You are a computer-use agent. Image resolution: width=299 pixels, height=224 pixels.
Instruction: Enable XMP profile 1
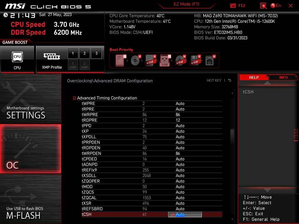click(x=73, y=53)
